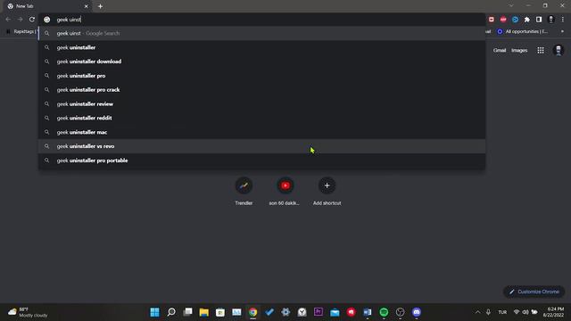Select suggestion 'geek uninstaller'

click(x=261, y=47)
